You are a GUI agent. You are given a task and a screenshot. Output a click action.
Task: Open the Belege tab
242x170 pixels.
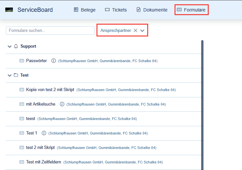(x=85, y=10)
